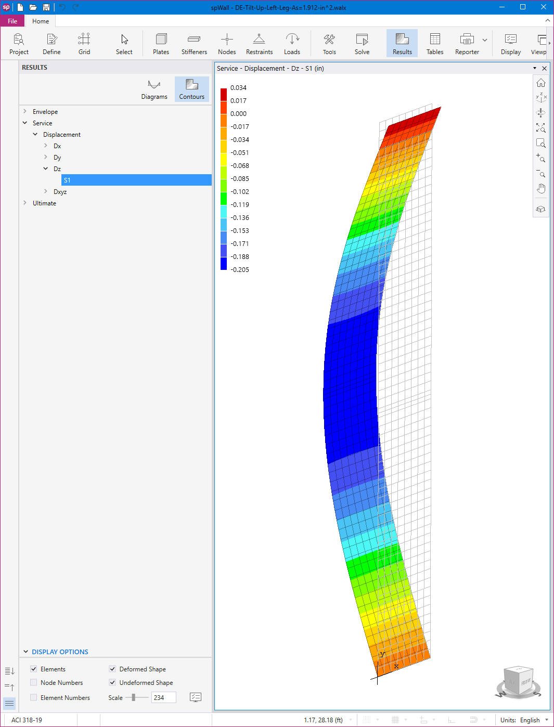Viewport: 554px width, 727px height.
Task: Open the Tables view
Action: click(x=435, y=44)
